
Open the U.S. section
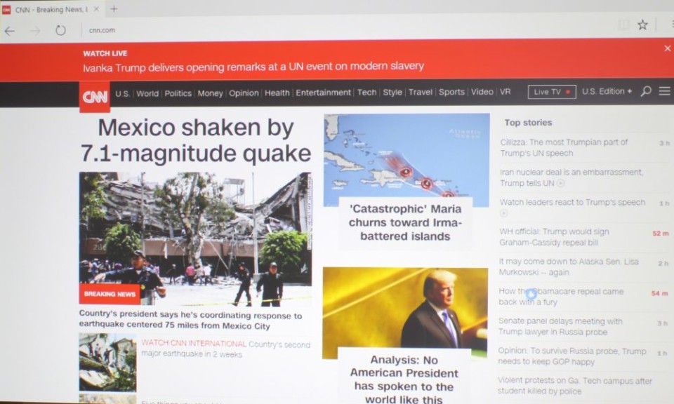(x=122, y=93)
